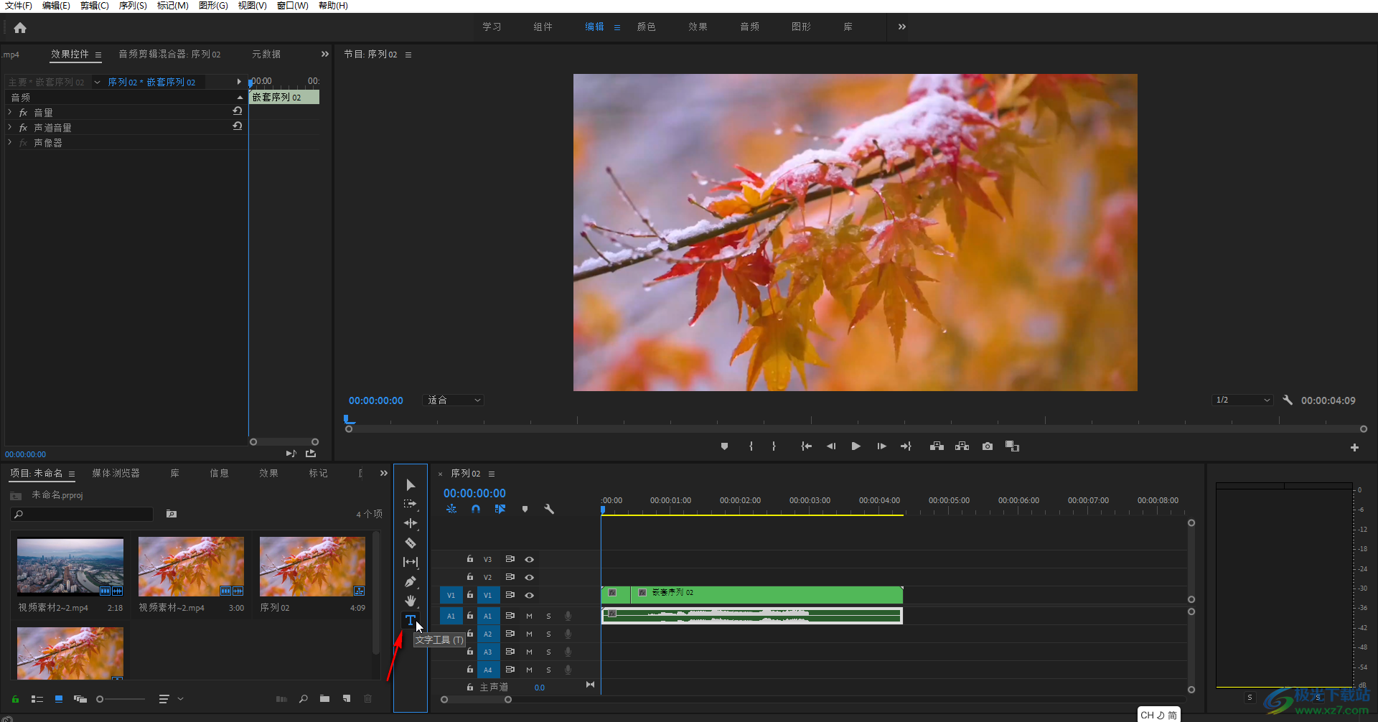Open sequence clip dropdown in effect controls
The image size is (1378, 722).
98,82
